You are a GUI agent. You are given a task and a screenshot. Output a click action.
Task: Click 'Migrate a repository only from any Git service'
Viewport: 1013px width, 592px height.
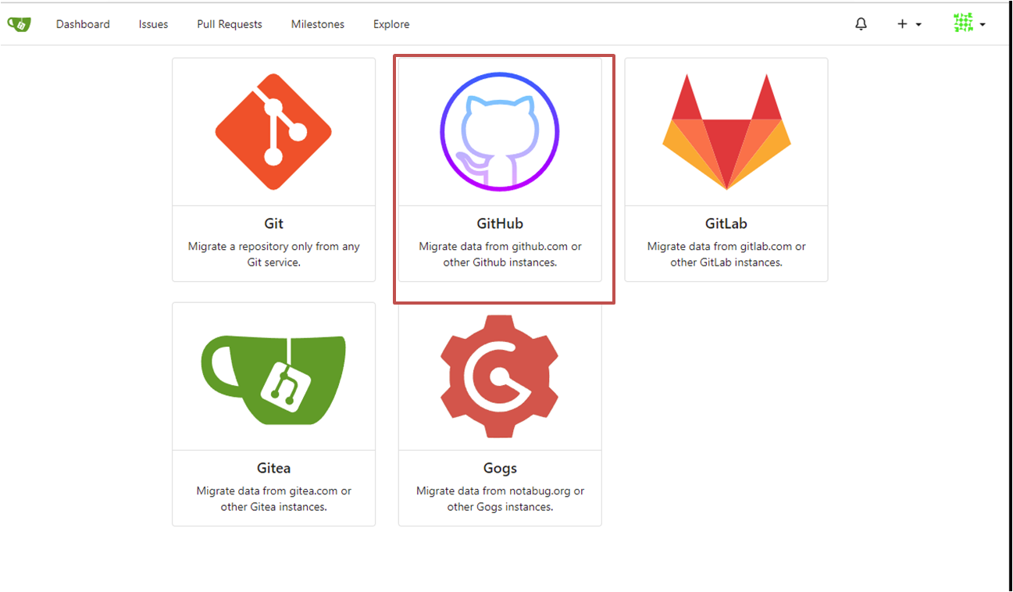click(x=273, y=255)
